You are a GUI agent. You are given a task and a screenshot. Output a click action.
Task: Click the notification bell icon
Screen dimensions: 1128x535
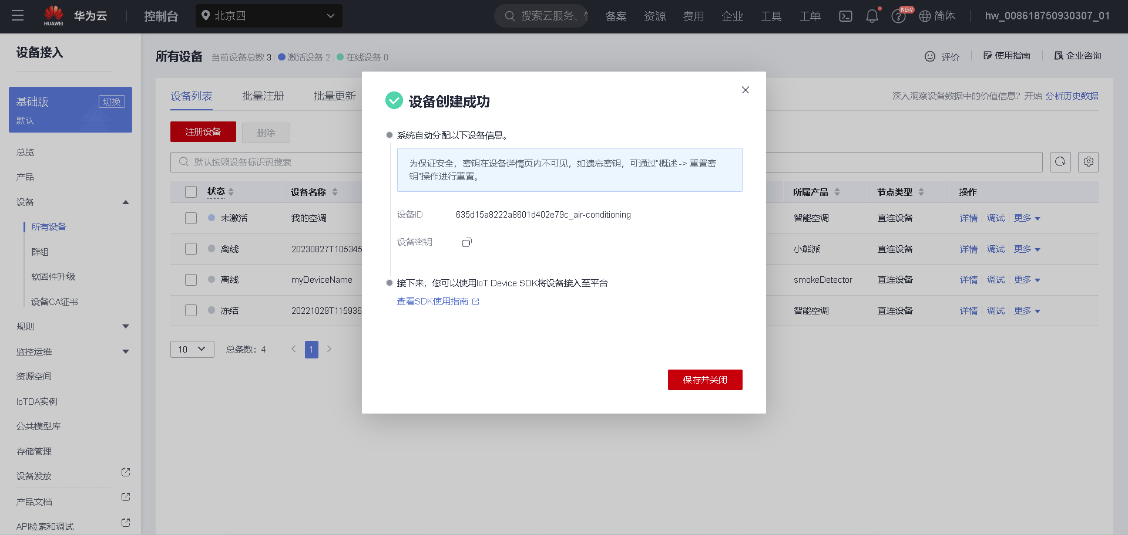click(872, 16)
